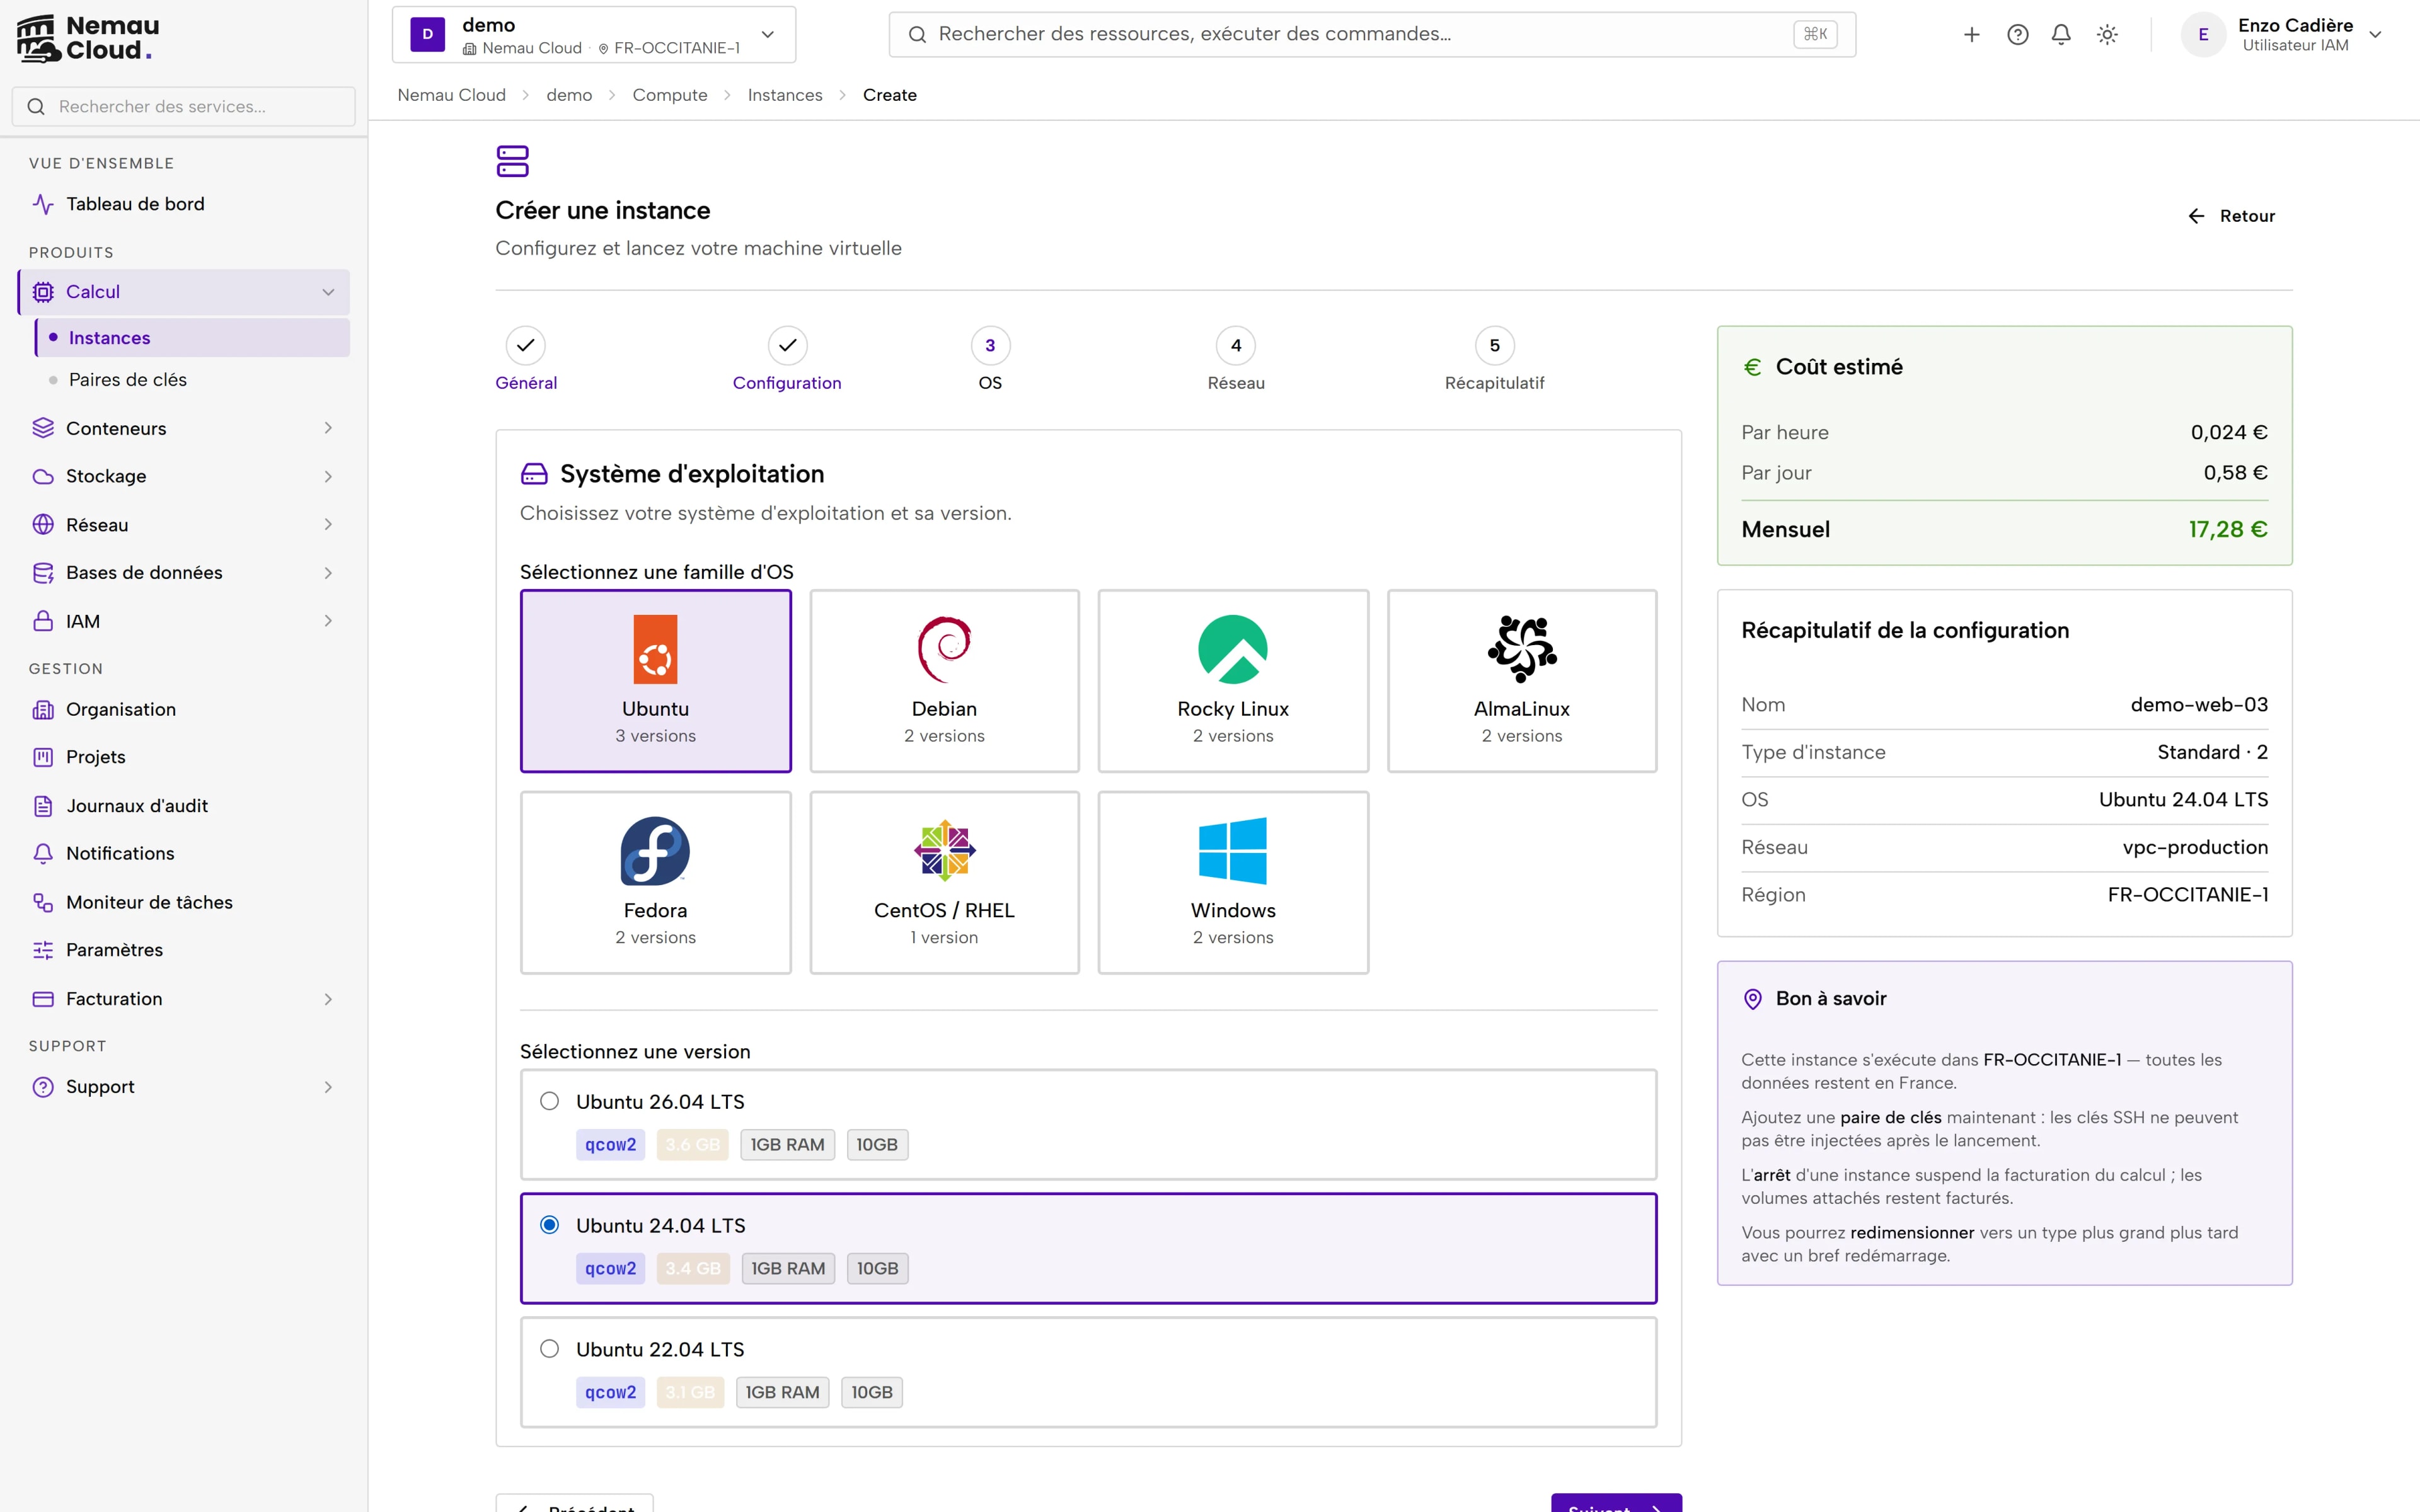Choose the Rocky Linux OS card
The image size is (2420, 1512).
point(1233,680)
